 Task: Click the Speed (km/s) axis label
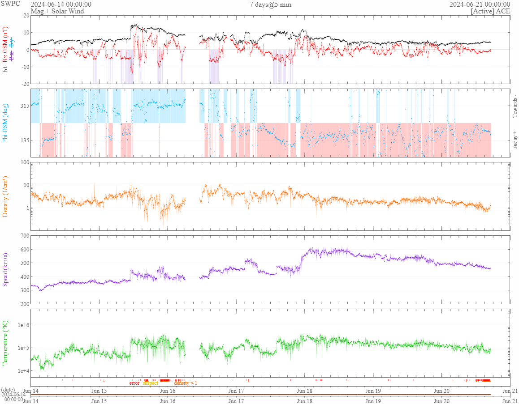coord(5,269)
